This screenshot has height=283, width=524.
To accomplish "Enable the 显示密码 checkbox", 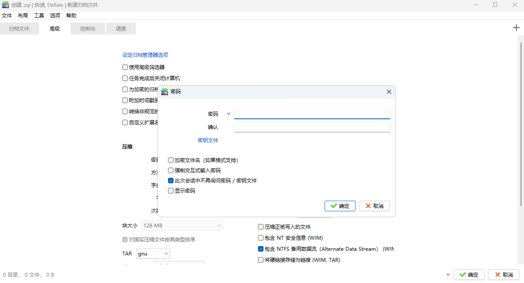I will coord(170,190).
